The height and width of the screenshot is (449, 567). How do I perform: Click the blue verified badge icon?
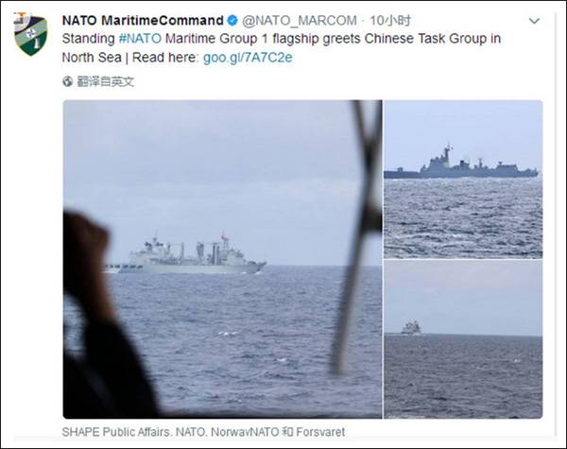(x=232, y=21)
